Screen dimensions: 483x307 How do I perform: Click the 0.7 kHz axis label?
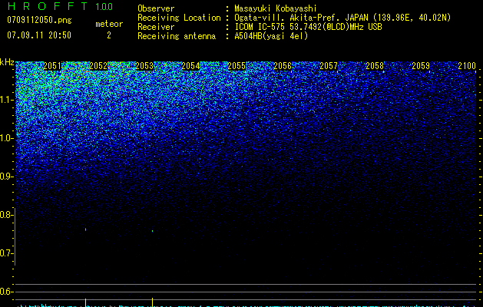7,253
